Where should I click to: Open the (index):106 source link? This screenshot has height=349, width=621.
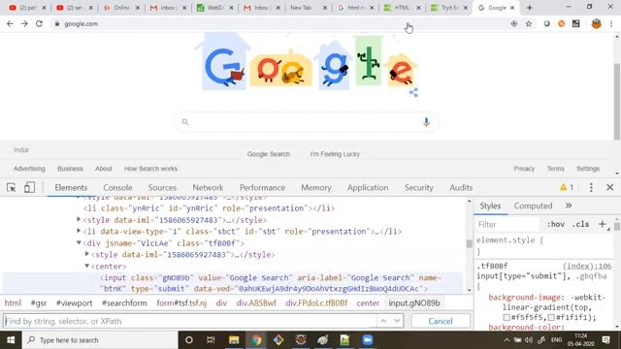click(x=587, y=266)
